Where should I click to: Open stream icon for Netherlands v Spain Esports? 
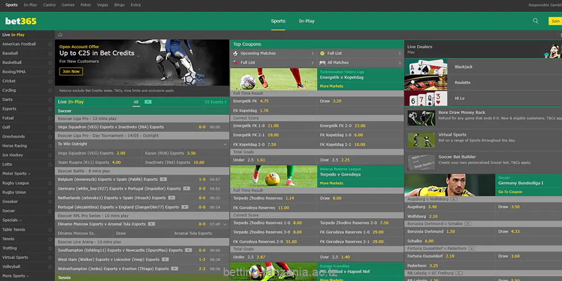[171, 198]
